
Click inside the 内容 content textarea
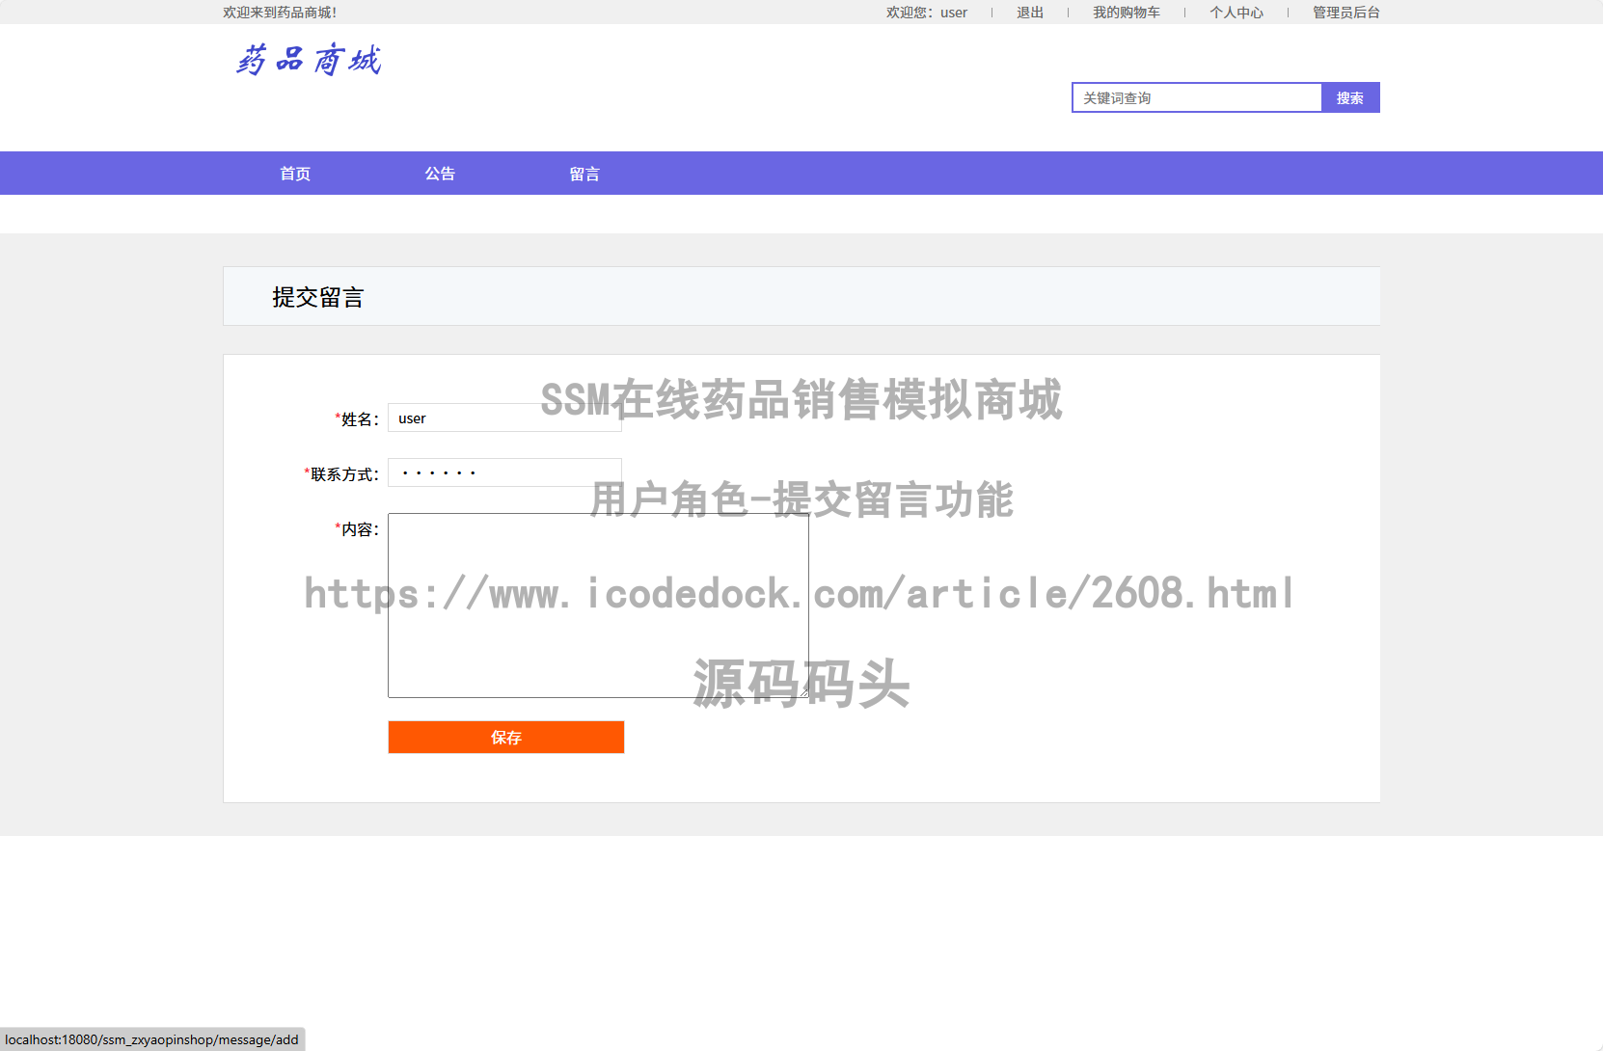(x=597, y=603)
